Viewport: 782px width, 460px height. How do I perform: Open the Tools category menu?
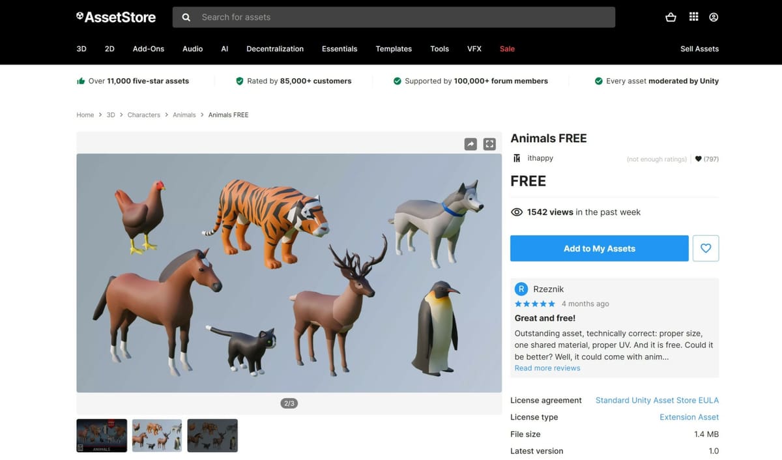pos(439,49)
